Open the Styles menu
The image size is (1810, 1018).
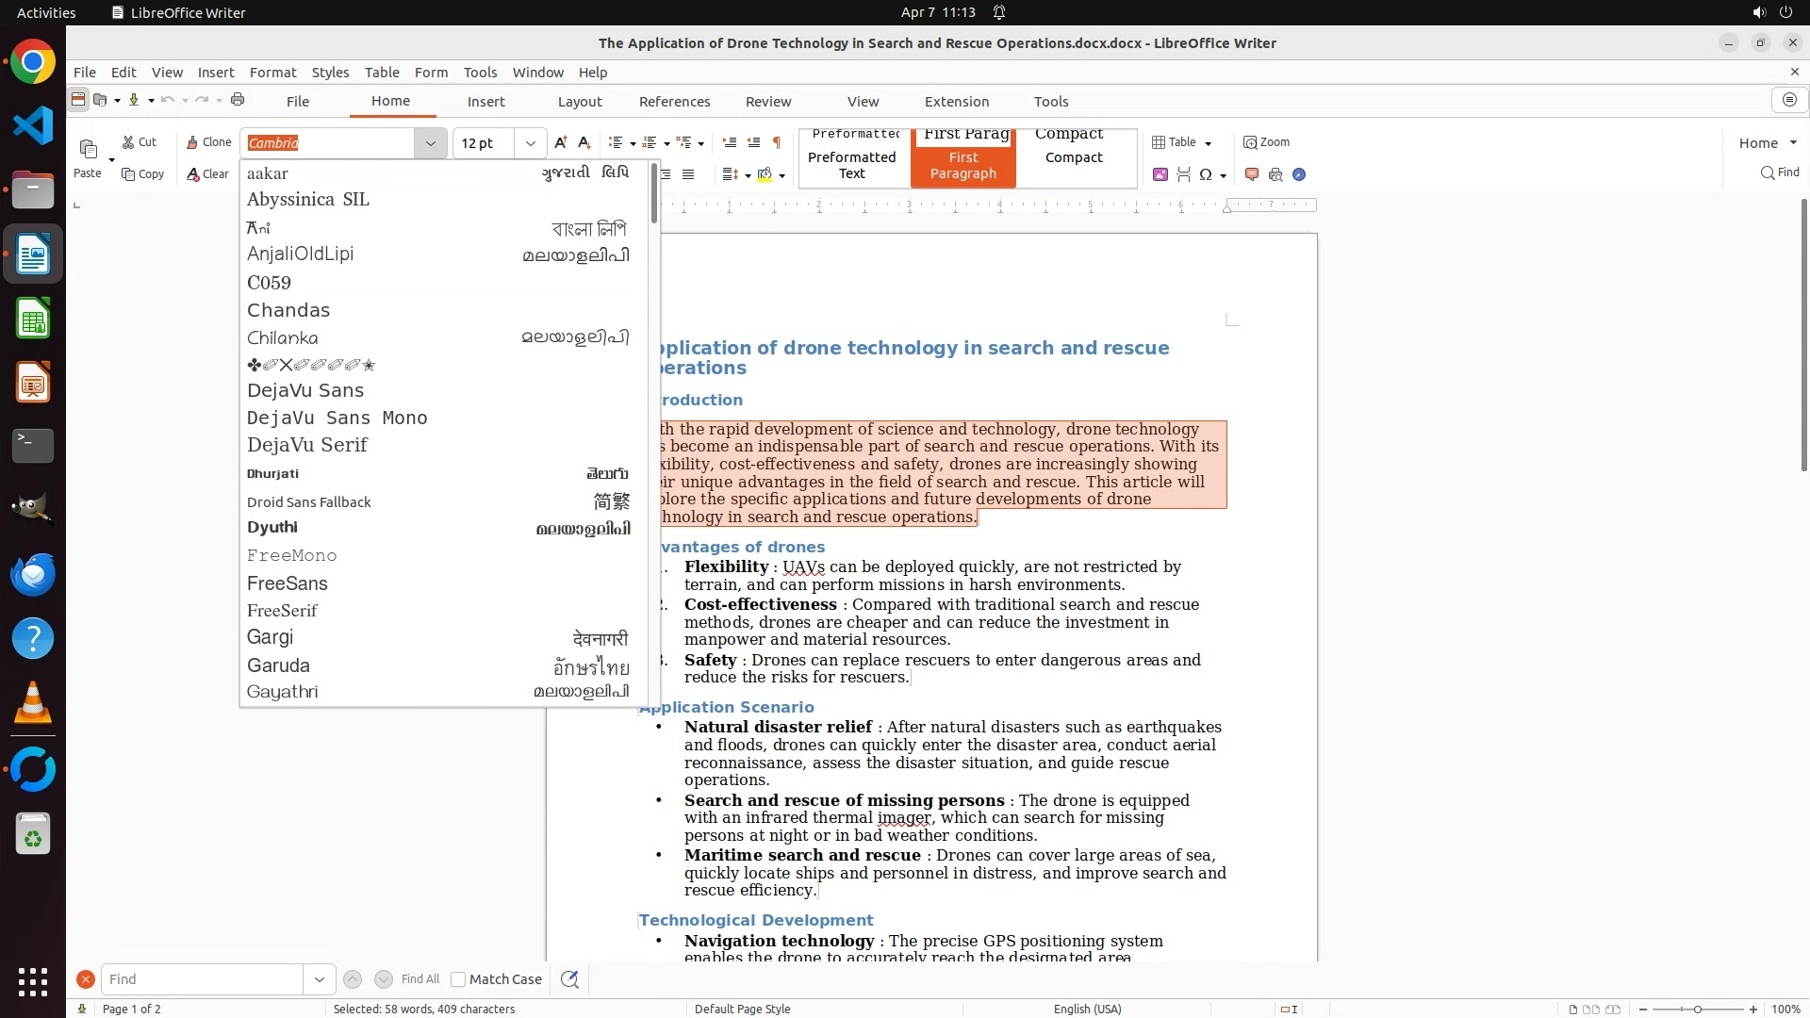click(x=330, y=73)
